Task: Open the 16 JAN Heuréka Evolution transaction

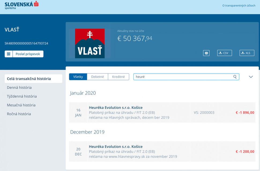Action: coord(162,112)
